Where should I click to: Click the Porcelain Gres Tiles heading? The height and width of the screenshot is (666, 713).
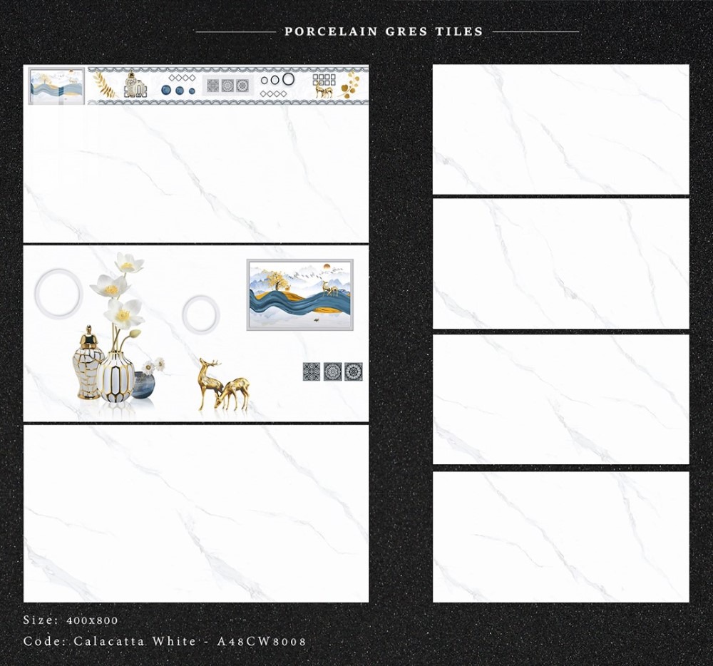pos(384,31)
